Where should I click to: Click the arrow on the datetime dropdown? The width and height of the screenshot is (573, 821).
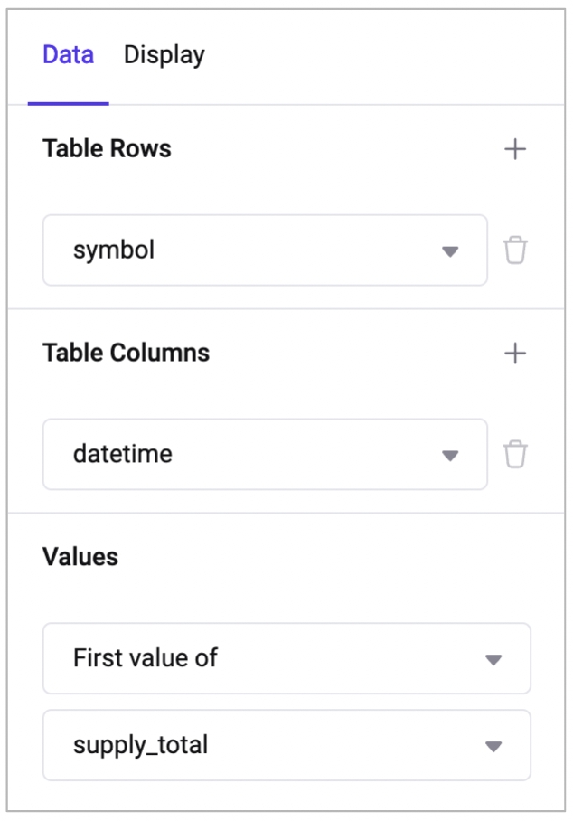(450, 455)
